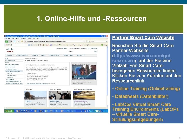Click the About Cisco link in page header
Screen dimensions: 187x140
(94, 48)
